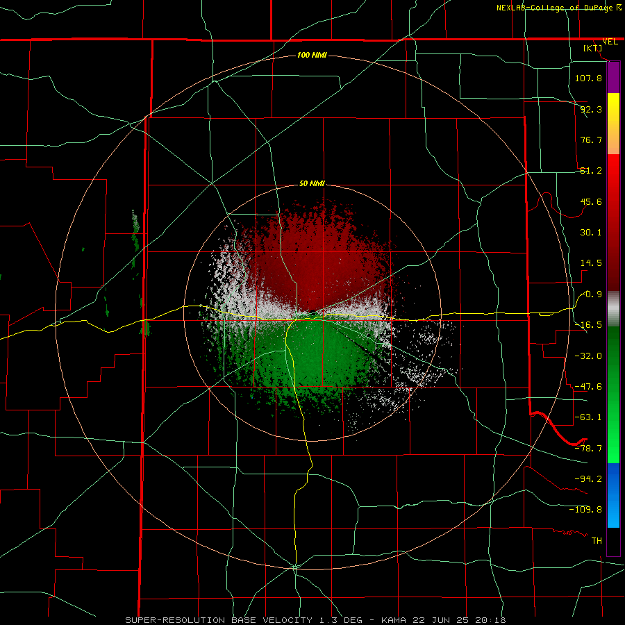Screen dimensions: 625x625
Task: Click the [KT] units label
Action: pos(593,48)
